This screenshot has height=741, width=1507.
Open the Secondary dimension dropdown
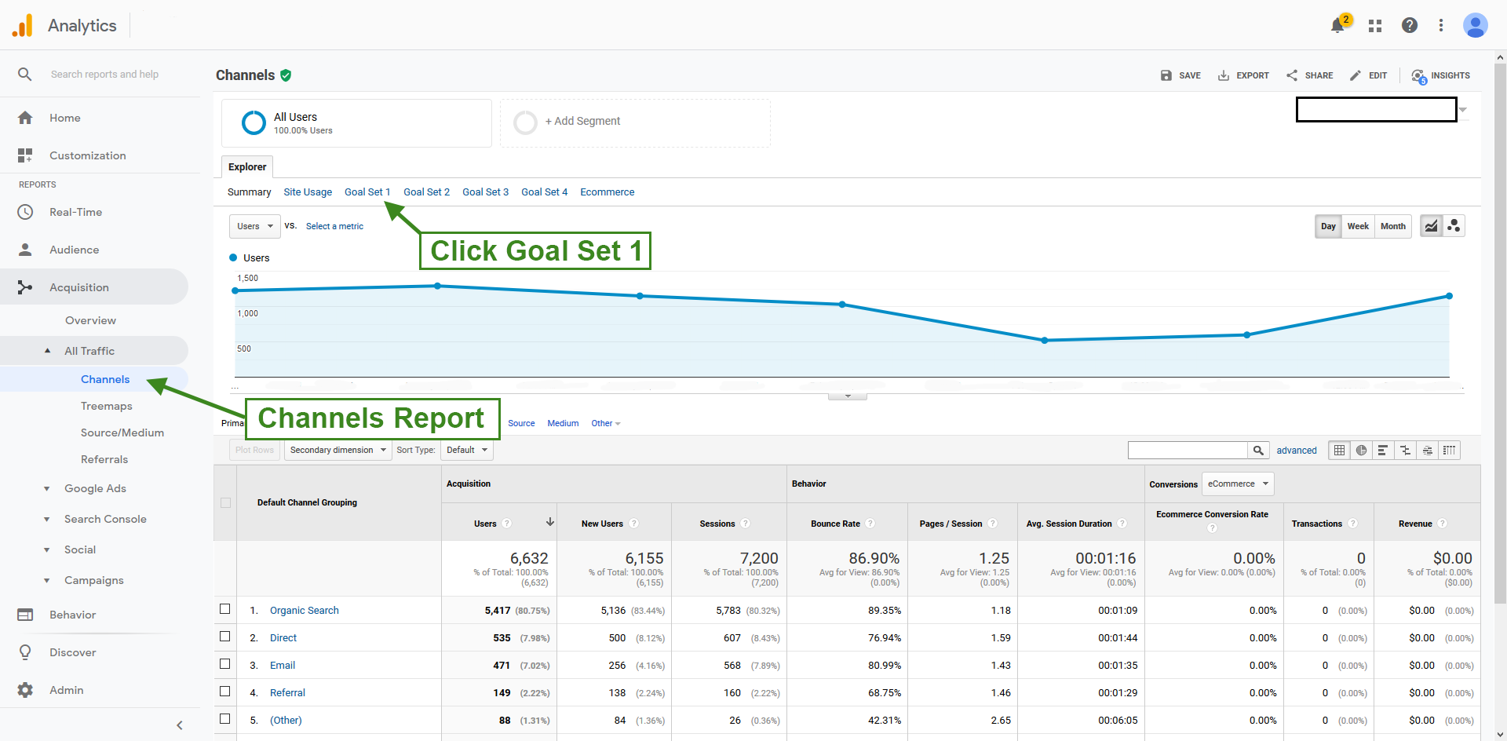pos(338,451)
